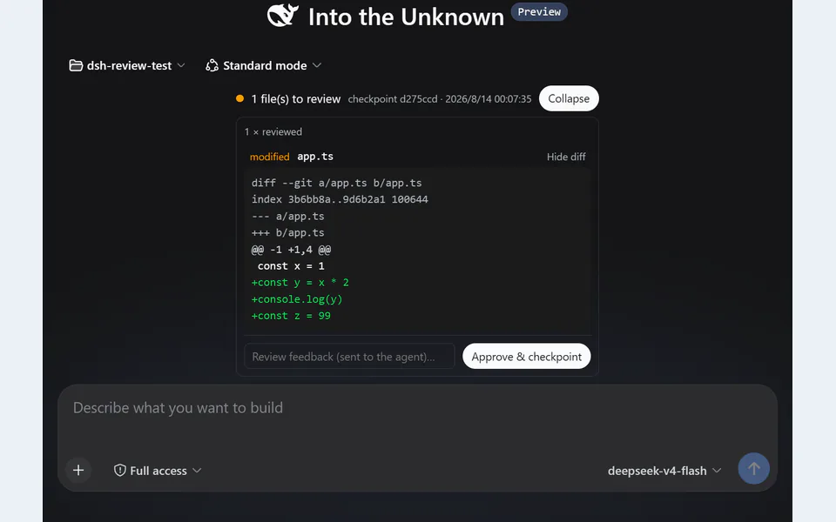Open the deepseek-v4-flash model selector
Image resolution: width=836 pixels, height=522 pixels.
tap(664, 471)
